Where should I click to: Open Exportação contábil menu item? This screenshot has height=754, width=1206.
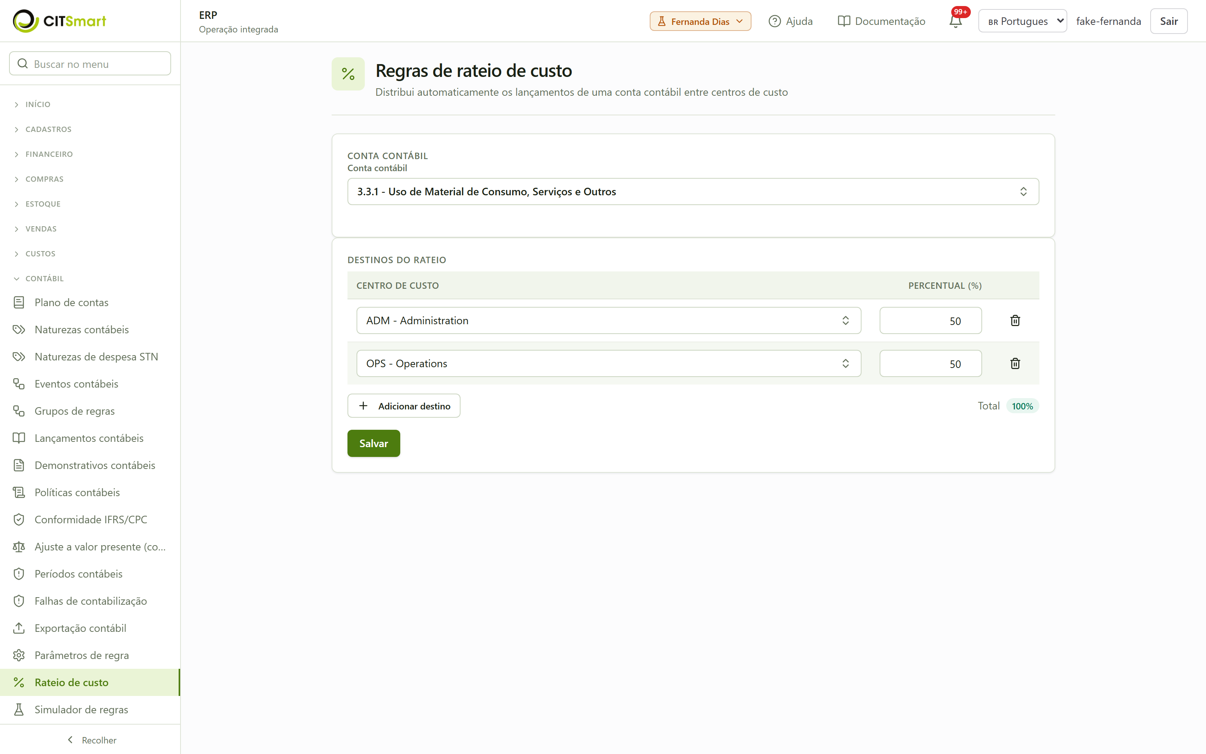[90, 628]
